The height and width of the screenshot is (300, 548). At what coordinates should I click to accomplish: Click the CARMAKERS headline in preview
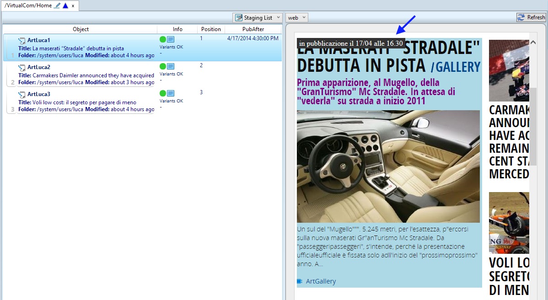pos(509,142)
